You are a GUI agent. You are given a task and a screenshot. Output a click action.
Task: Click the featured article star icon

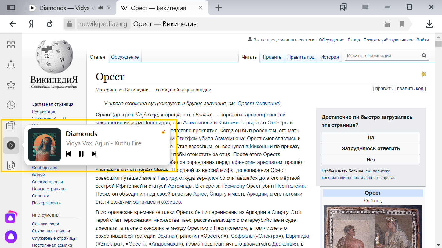[423, 74]
